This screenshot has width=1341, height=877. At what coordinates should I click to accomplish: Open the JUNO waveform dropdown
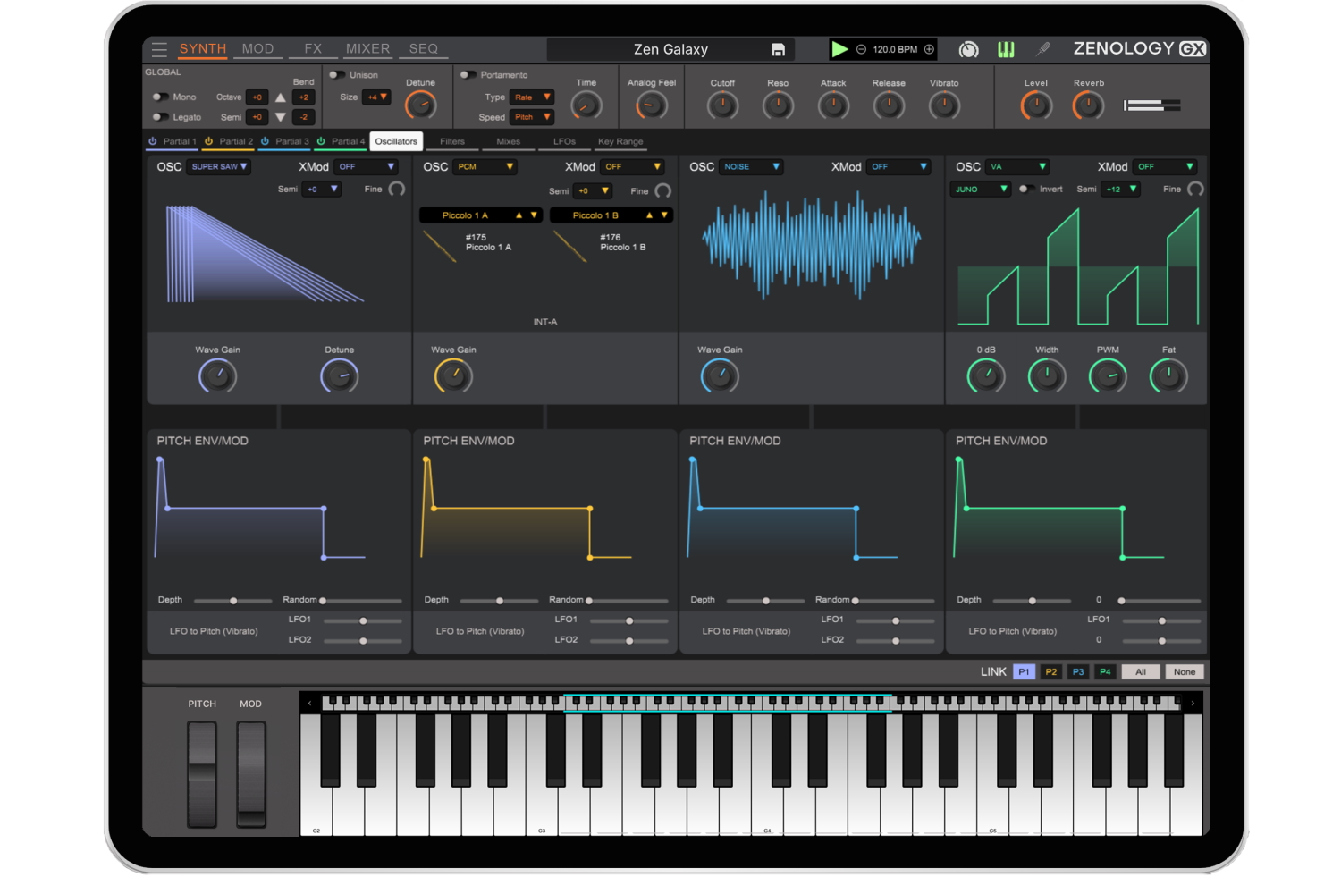coord(980,190)
